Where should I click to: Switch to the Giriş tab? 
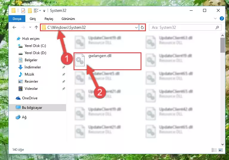pyautogui.click(x=33, y=19)
